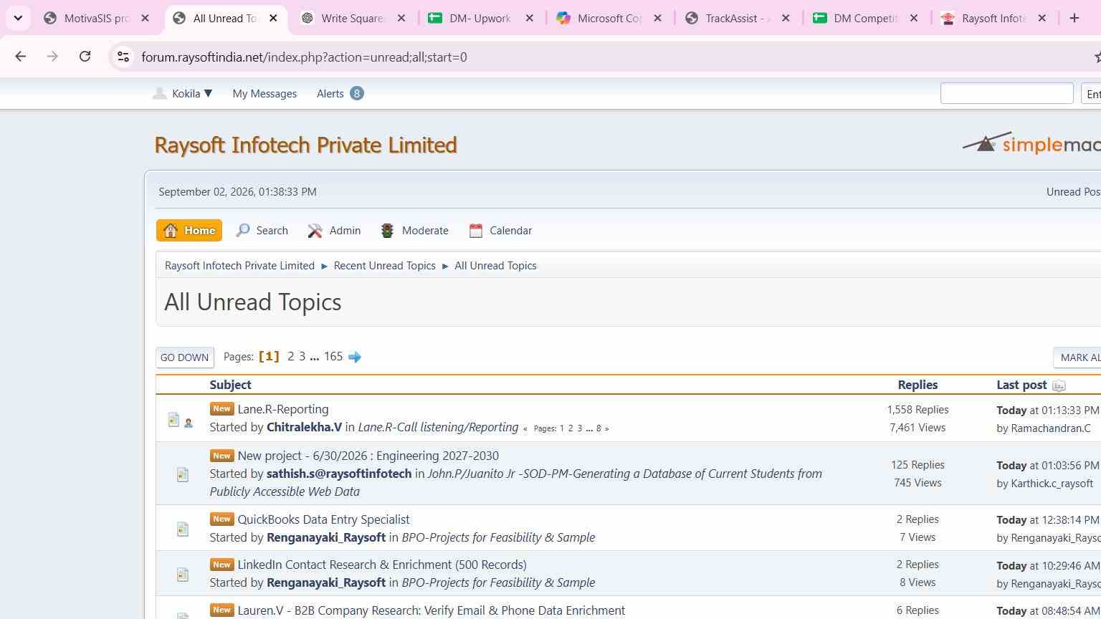Screen dimensions: 1101x619
Task: Open a new browser tab with the plus icon
Action: pyautogui.click(x=1074, y=18)
